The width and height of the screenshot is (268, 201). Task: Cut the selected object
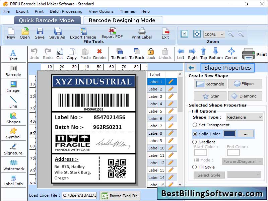click(60, 54)
